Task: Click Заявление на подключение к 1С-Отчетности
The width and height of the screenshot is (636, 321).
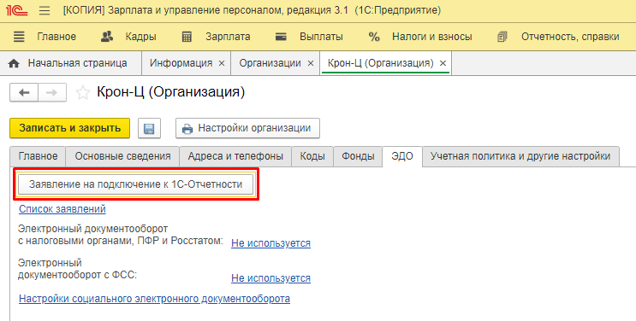Action: [x=136, y=184]
